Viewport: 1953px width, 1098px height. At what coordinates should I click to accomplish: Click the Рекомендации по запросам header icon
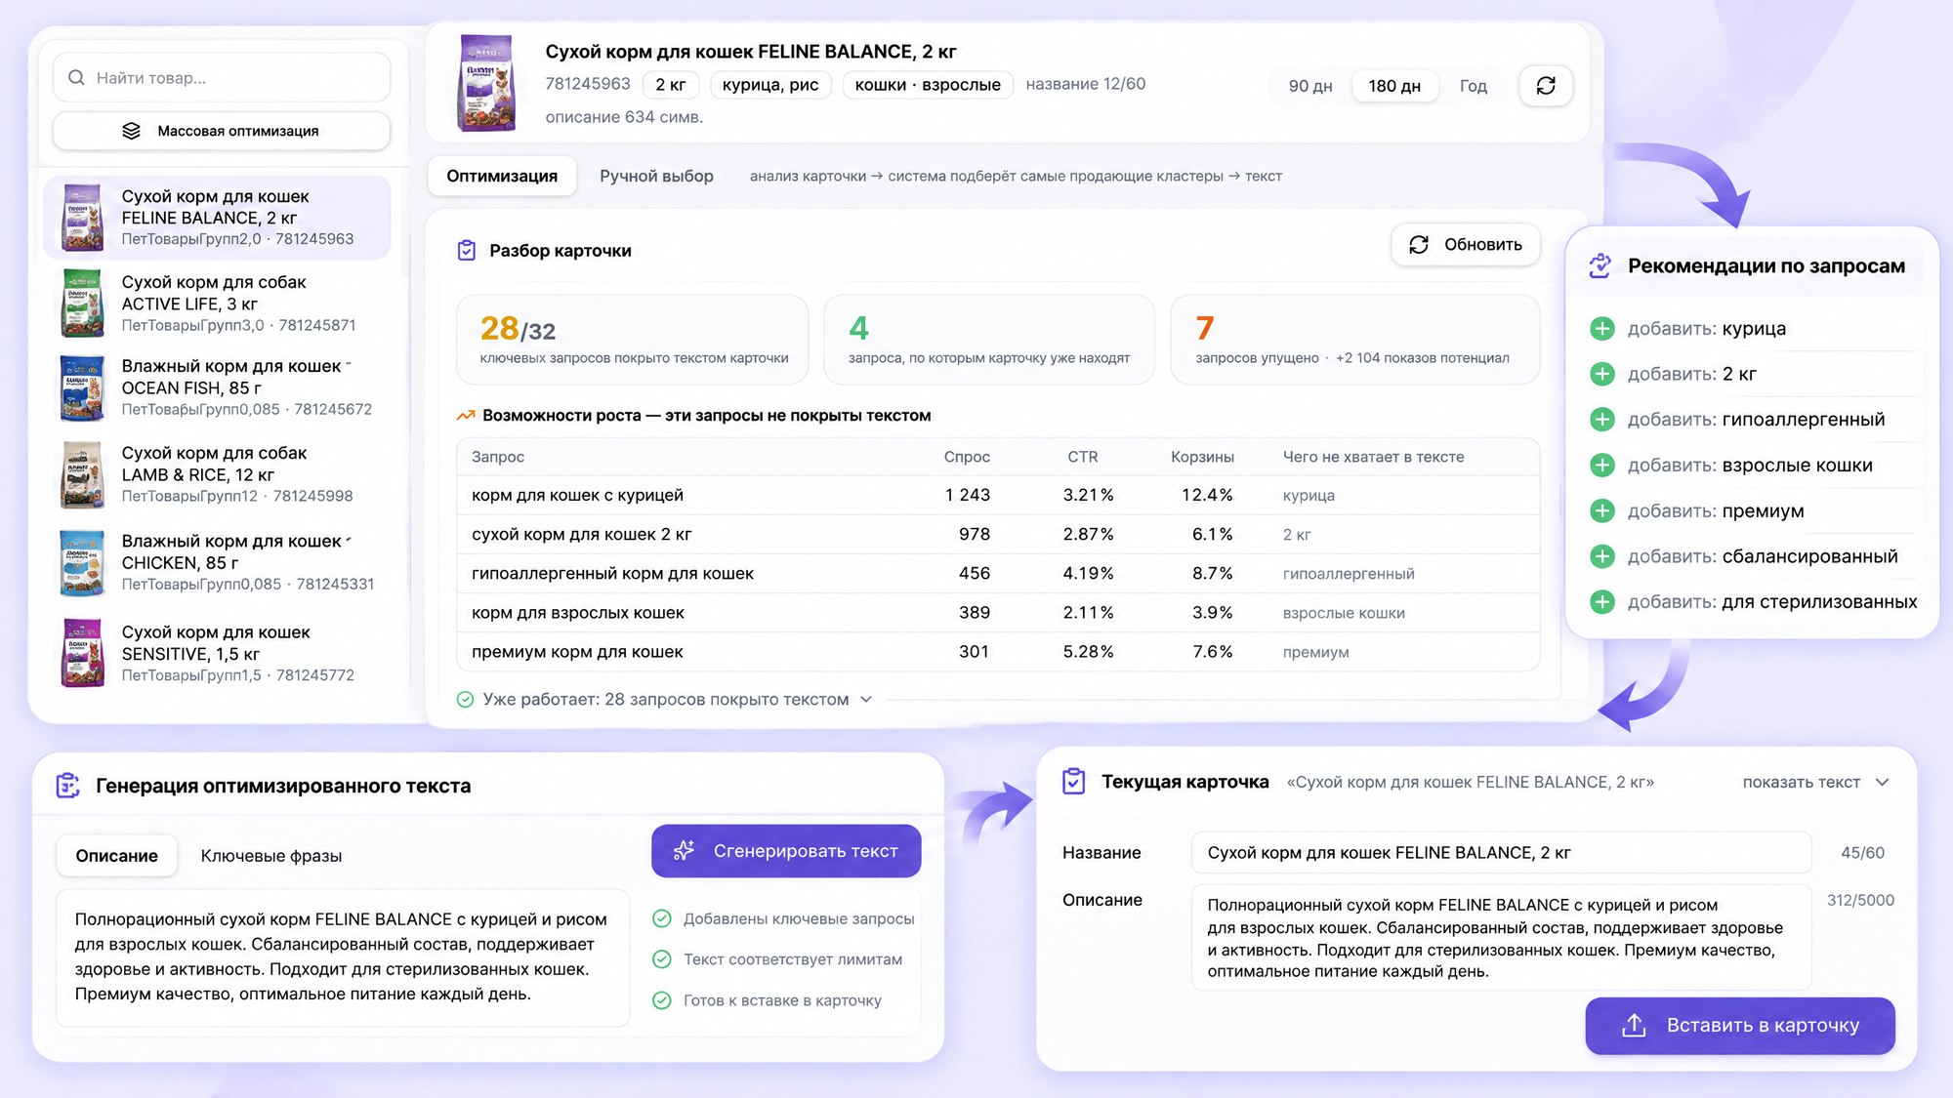pos(1600,265)
